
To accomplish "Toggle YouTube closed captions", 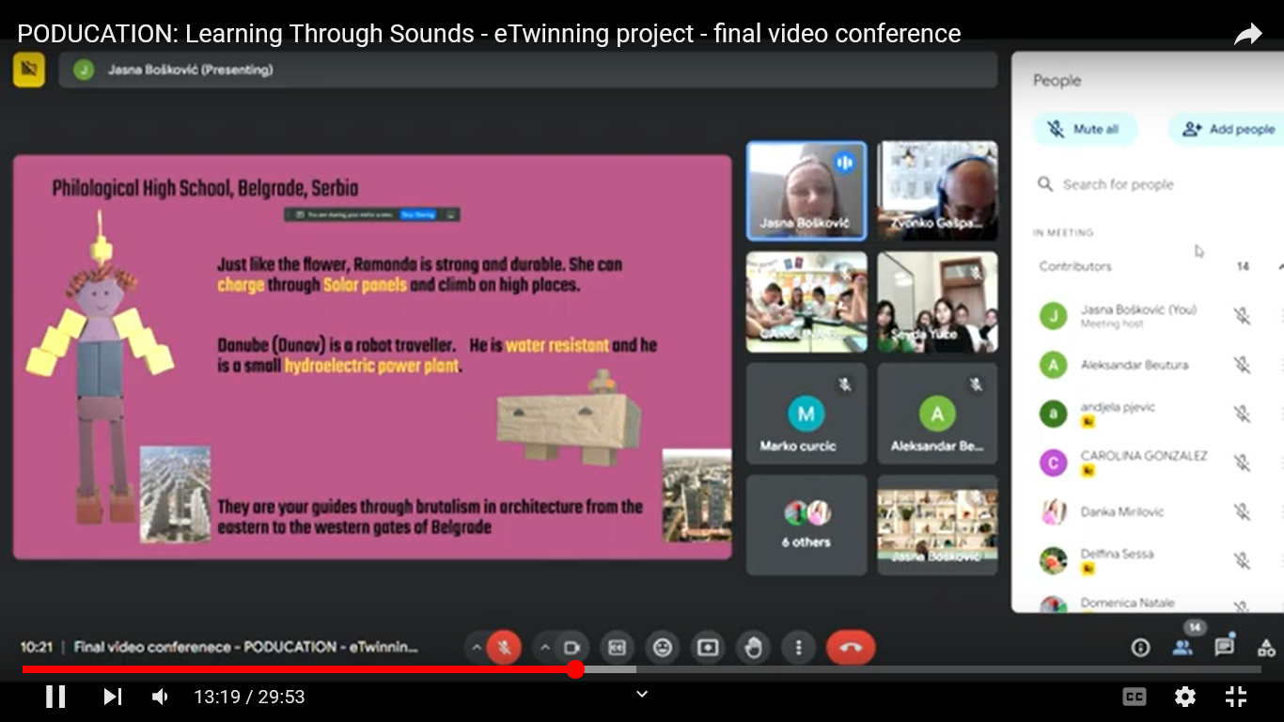I will pyautogui.click(x=1135, y=697).
